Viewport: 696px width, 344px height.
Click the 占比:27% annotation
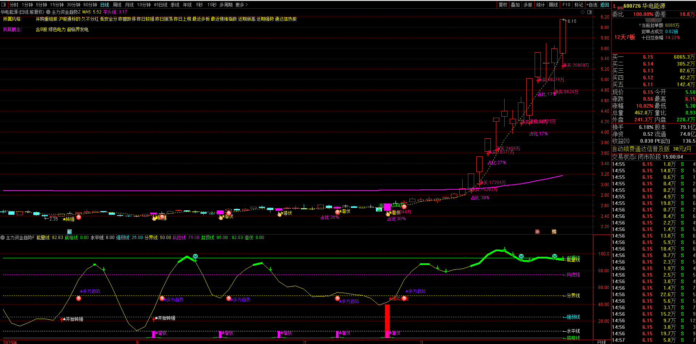pyautogui.click(x=497, y=163)
